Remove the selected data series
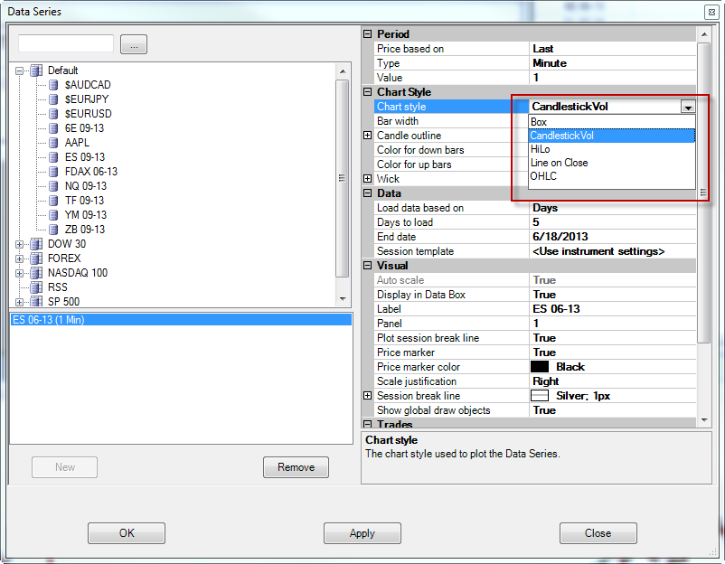The height and width of the screenshot is (564, 725). (296, 467)
